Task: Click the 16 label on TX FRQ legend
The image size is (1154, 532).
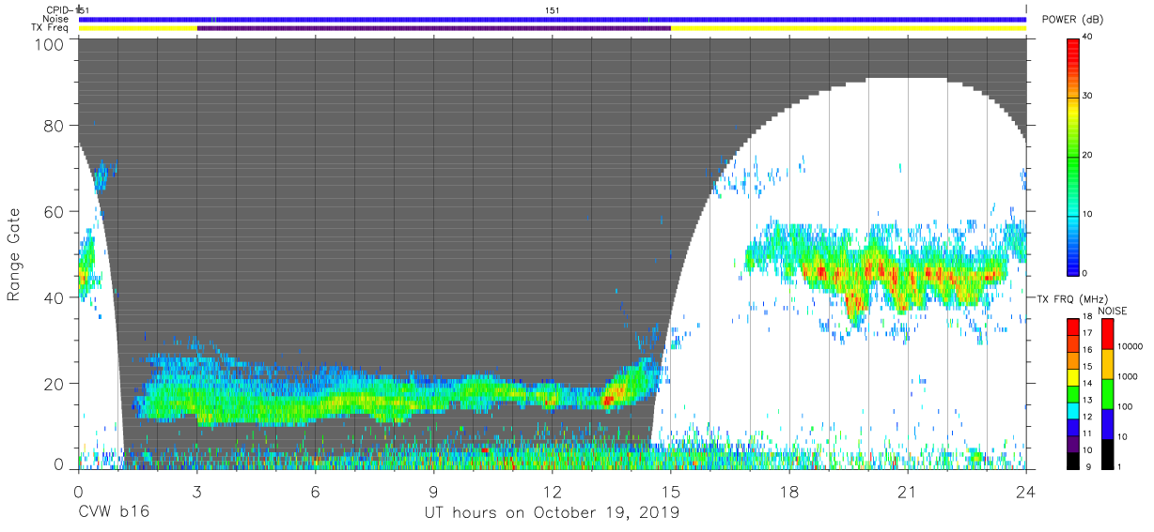Action: [1087, 350]
